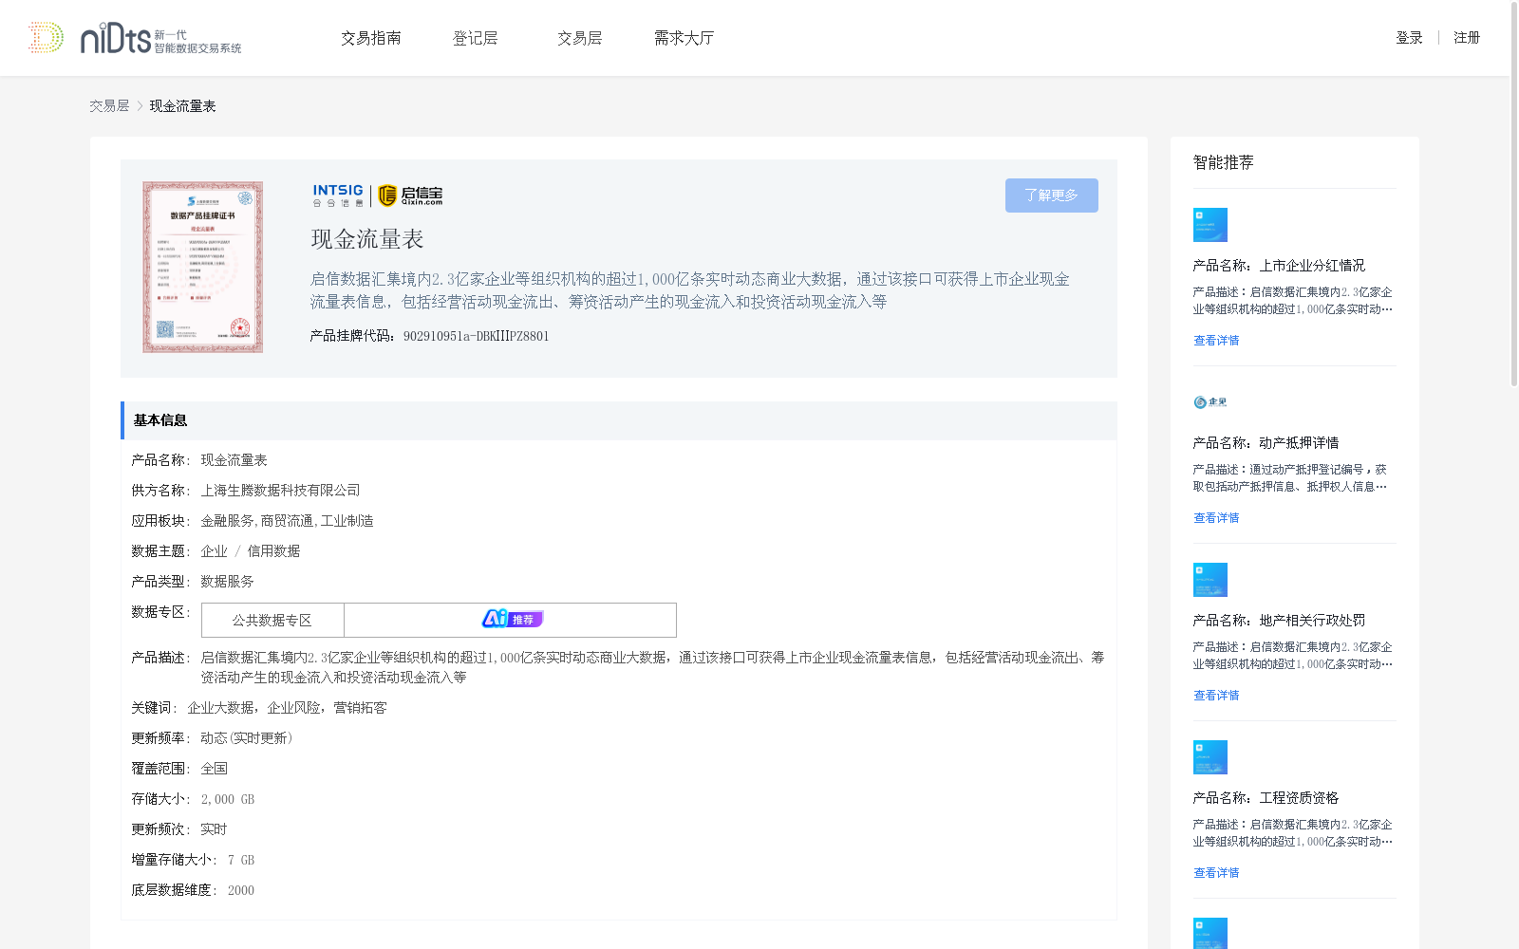Viewport: 1519px width, 949px height.
Task: Click 产品名称：上市企业分红情况 title
Action: [x=1279, y=266]
